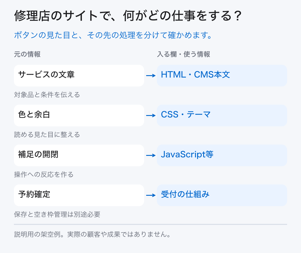Select the HTML・CMS本文 card
301x253 pixels.
click(x=222, y=75)
